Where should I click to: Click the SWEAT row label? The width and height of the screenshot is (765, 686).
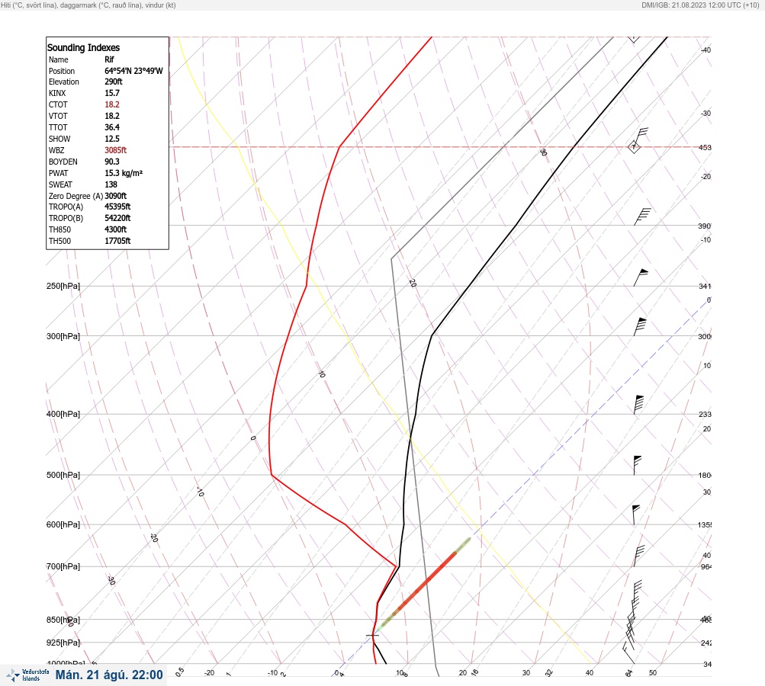[x=60, y=184]
